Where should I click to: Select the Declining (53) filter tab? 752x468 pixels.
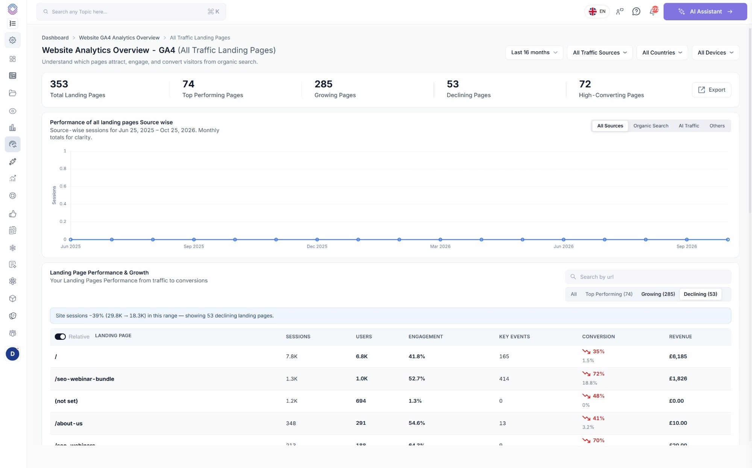700,294
